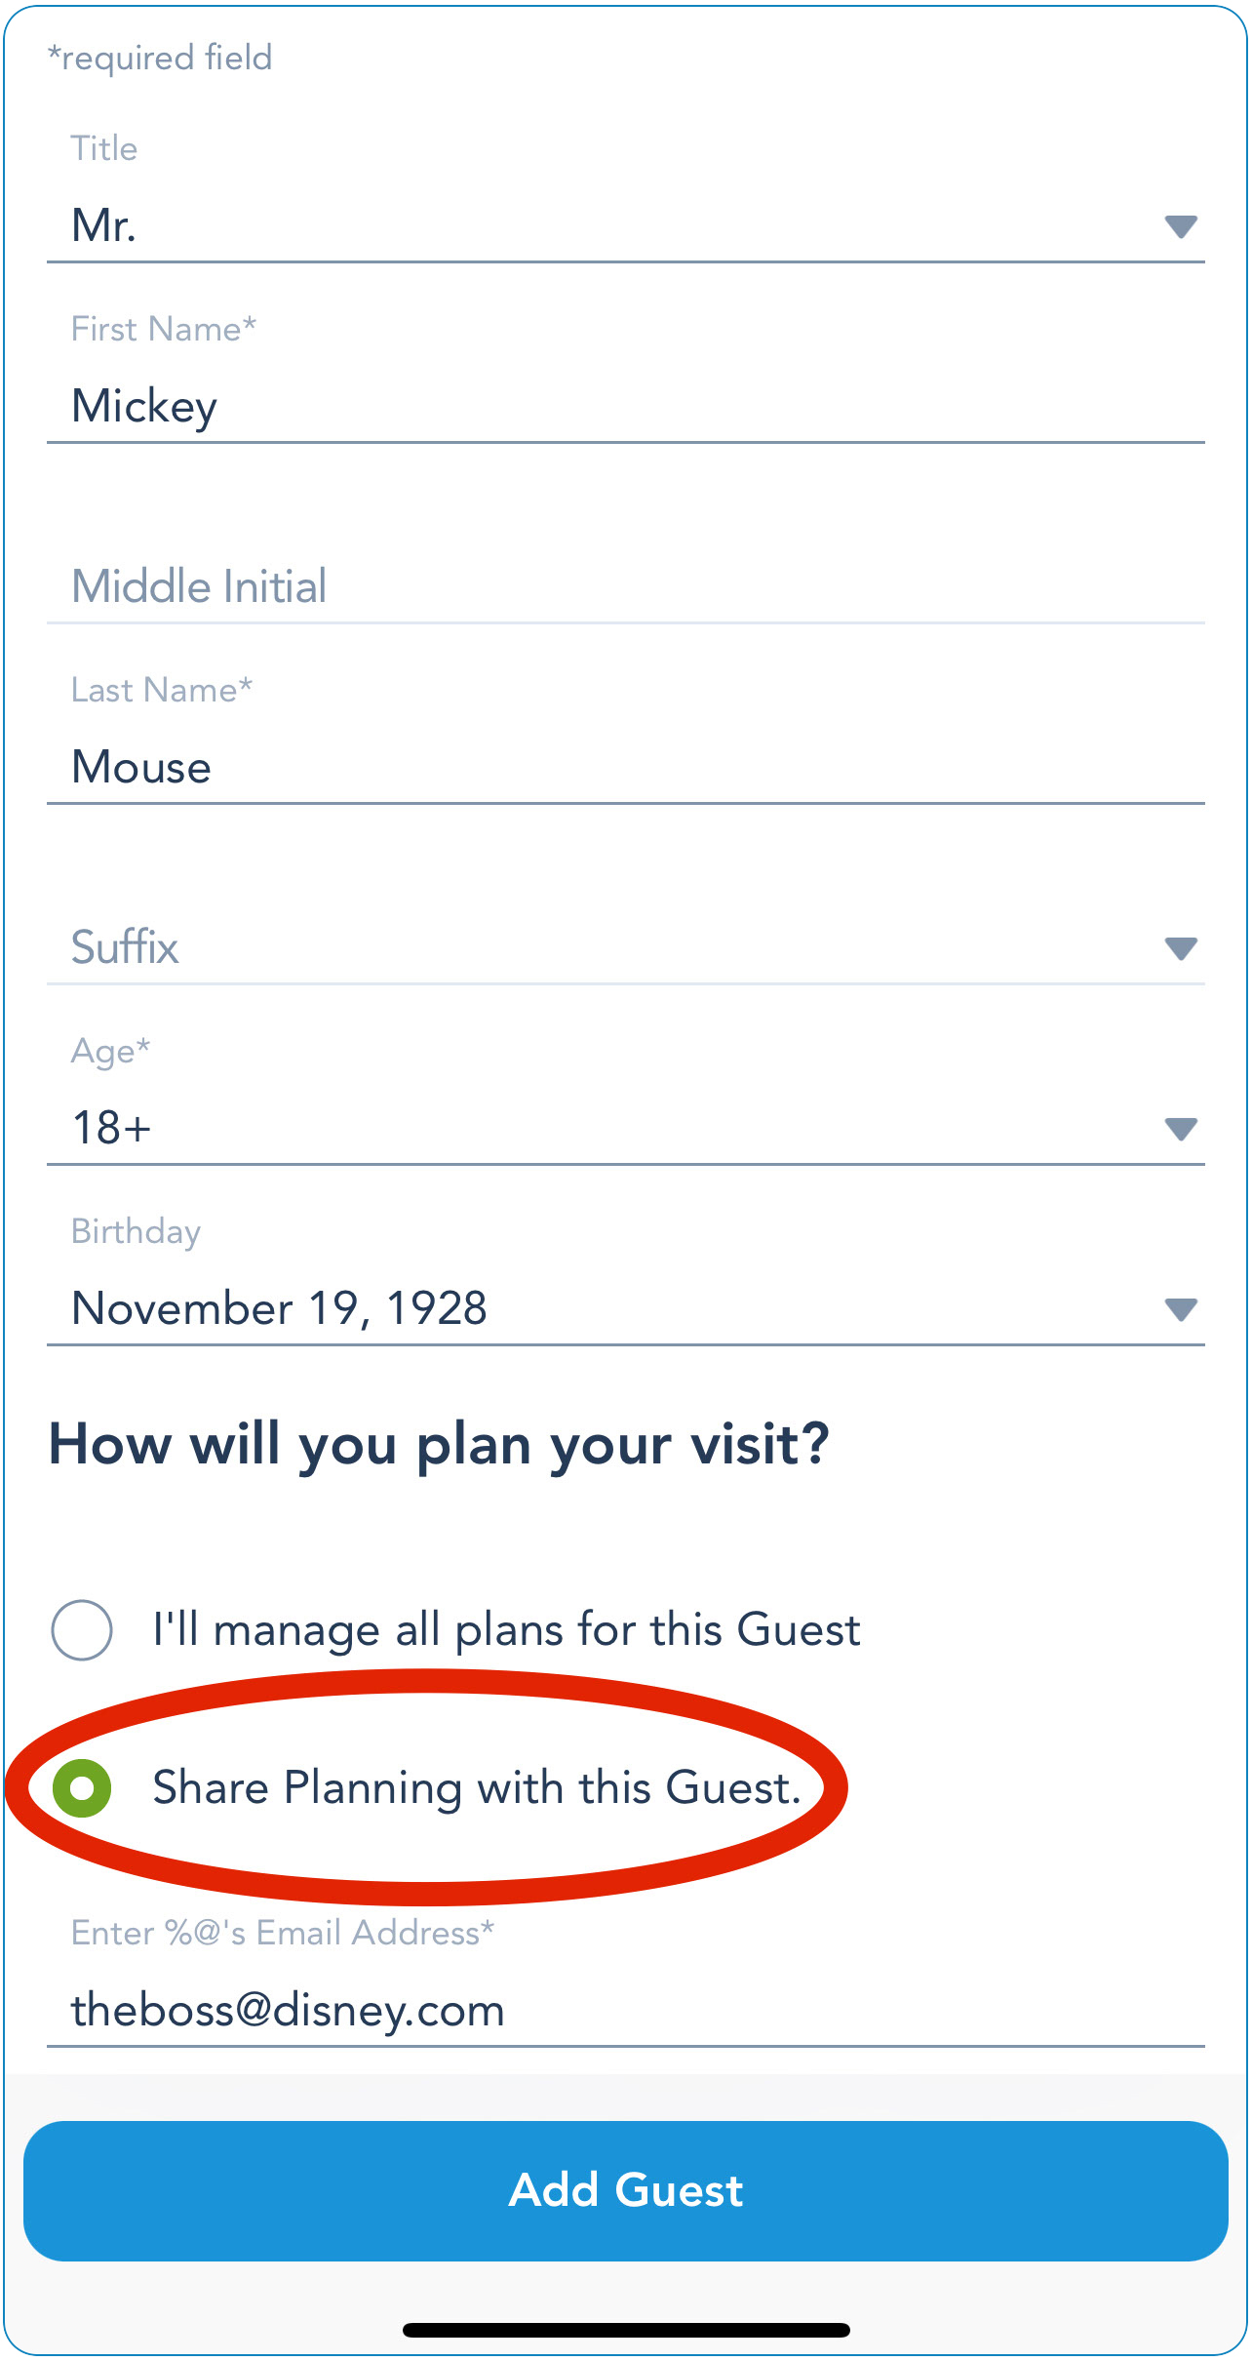Select the manage all plans radio button
The image size is (1252, 2361).
pyautogui.click(x=82, y=1629)
